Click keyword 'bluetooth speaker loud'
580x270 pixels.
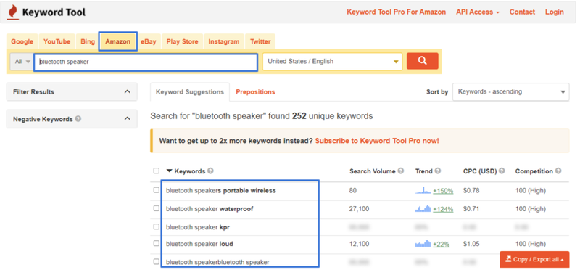point(200,244)
